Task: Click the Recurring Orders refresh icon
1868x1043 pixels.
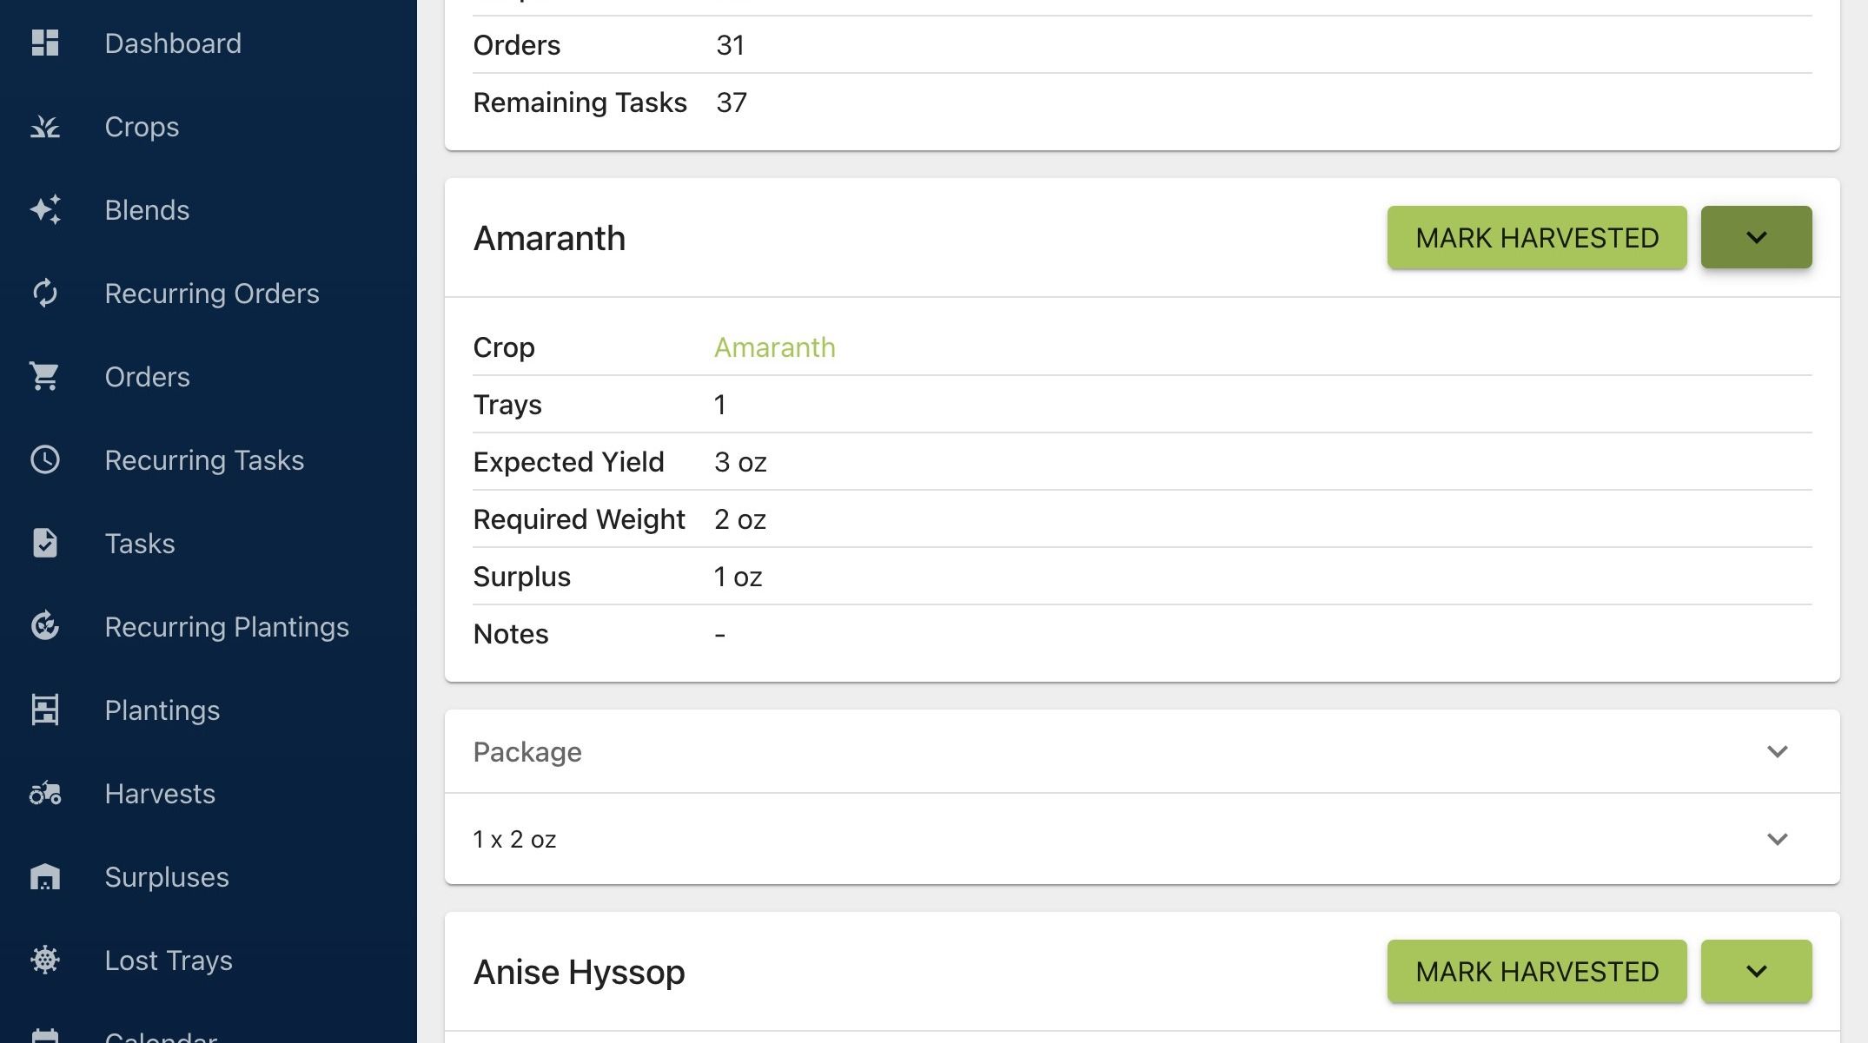Action: pyautogui.click(x=44, y=294)
